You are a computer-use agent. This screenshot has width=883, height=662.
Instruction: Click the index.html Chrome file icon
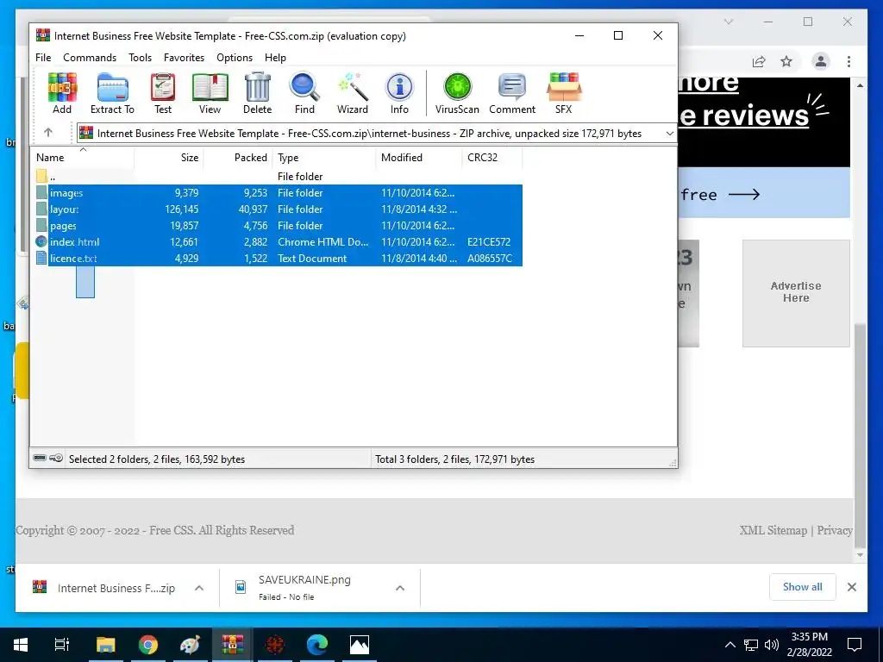[x=41, y=242]
